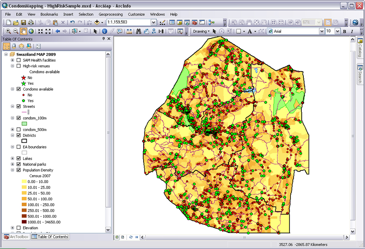Open the Drawing menu button

[x=201, y=31]
